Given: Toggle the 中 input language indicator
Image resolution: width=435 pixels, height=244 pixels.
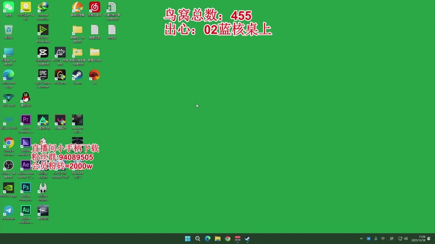Looking at the screenshot, I should click(x=383, y=239).
